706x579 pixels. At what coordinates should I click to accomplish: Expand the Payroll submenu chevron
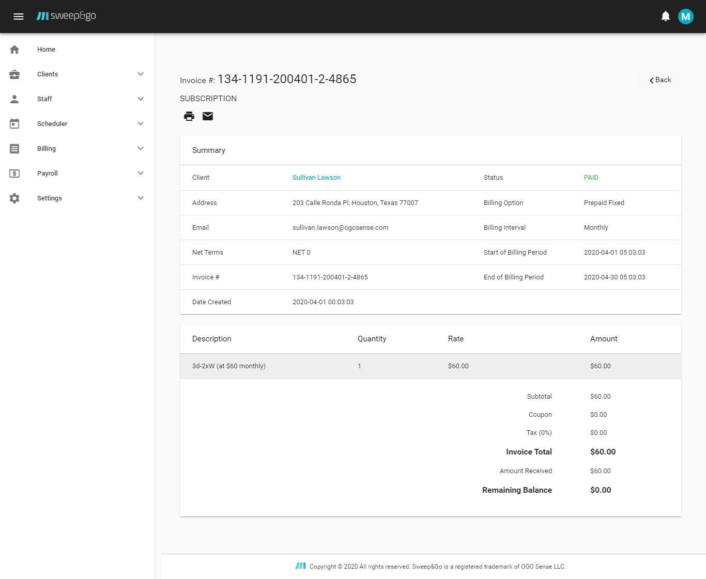(141, 174)
